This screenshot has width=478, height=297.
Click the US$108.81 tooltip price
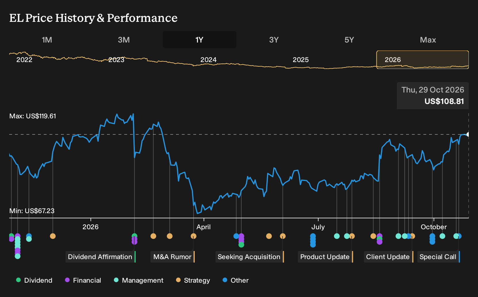tap(444, 101)
